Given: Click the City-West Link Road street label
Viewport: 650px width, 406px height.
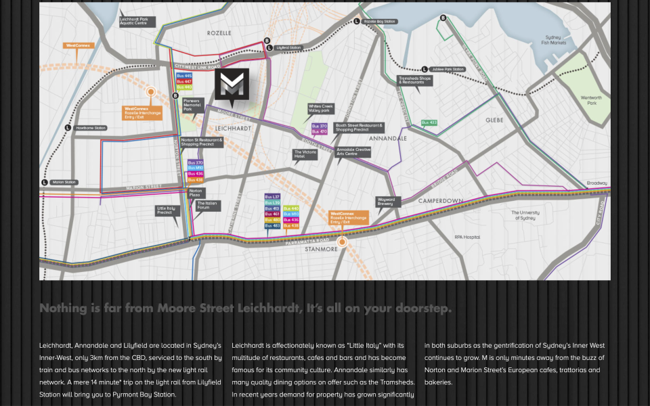Looking at the screenshot, I should tap(197, 66).
